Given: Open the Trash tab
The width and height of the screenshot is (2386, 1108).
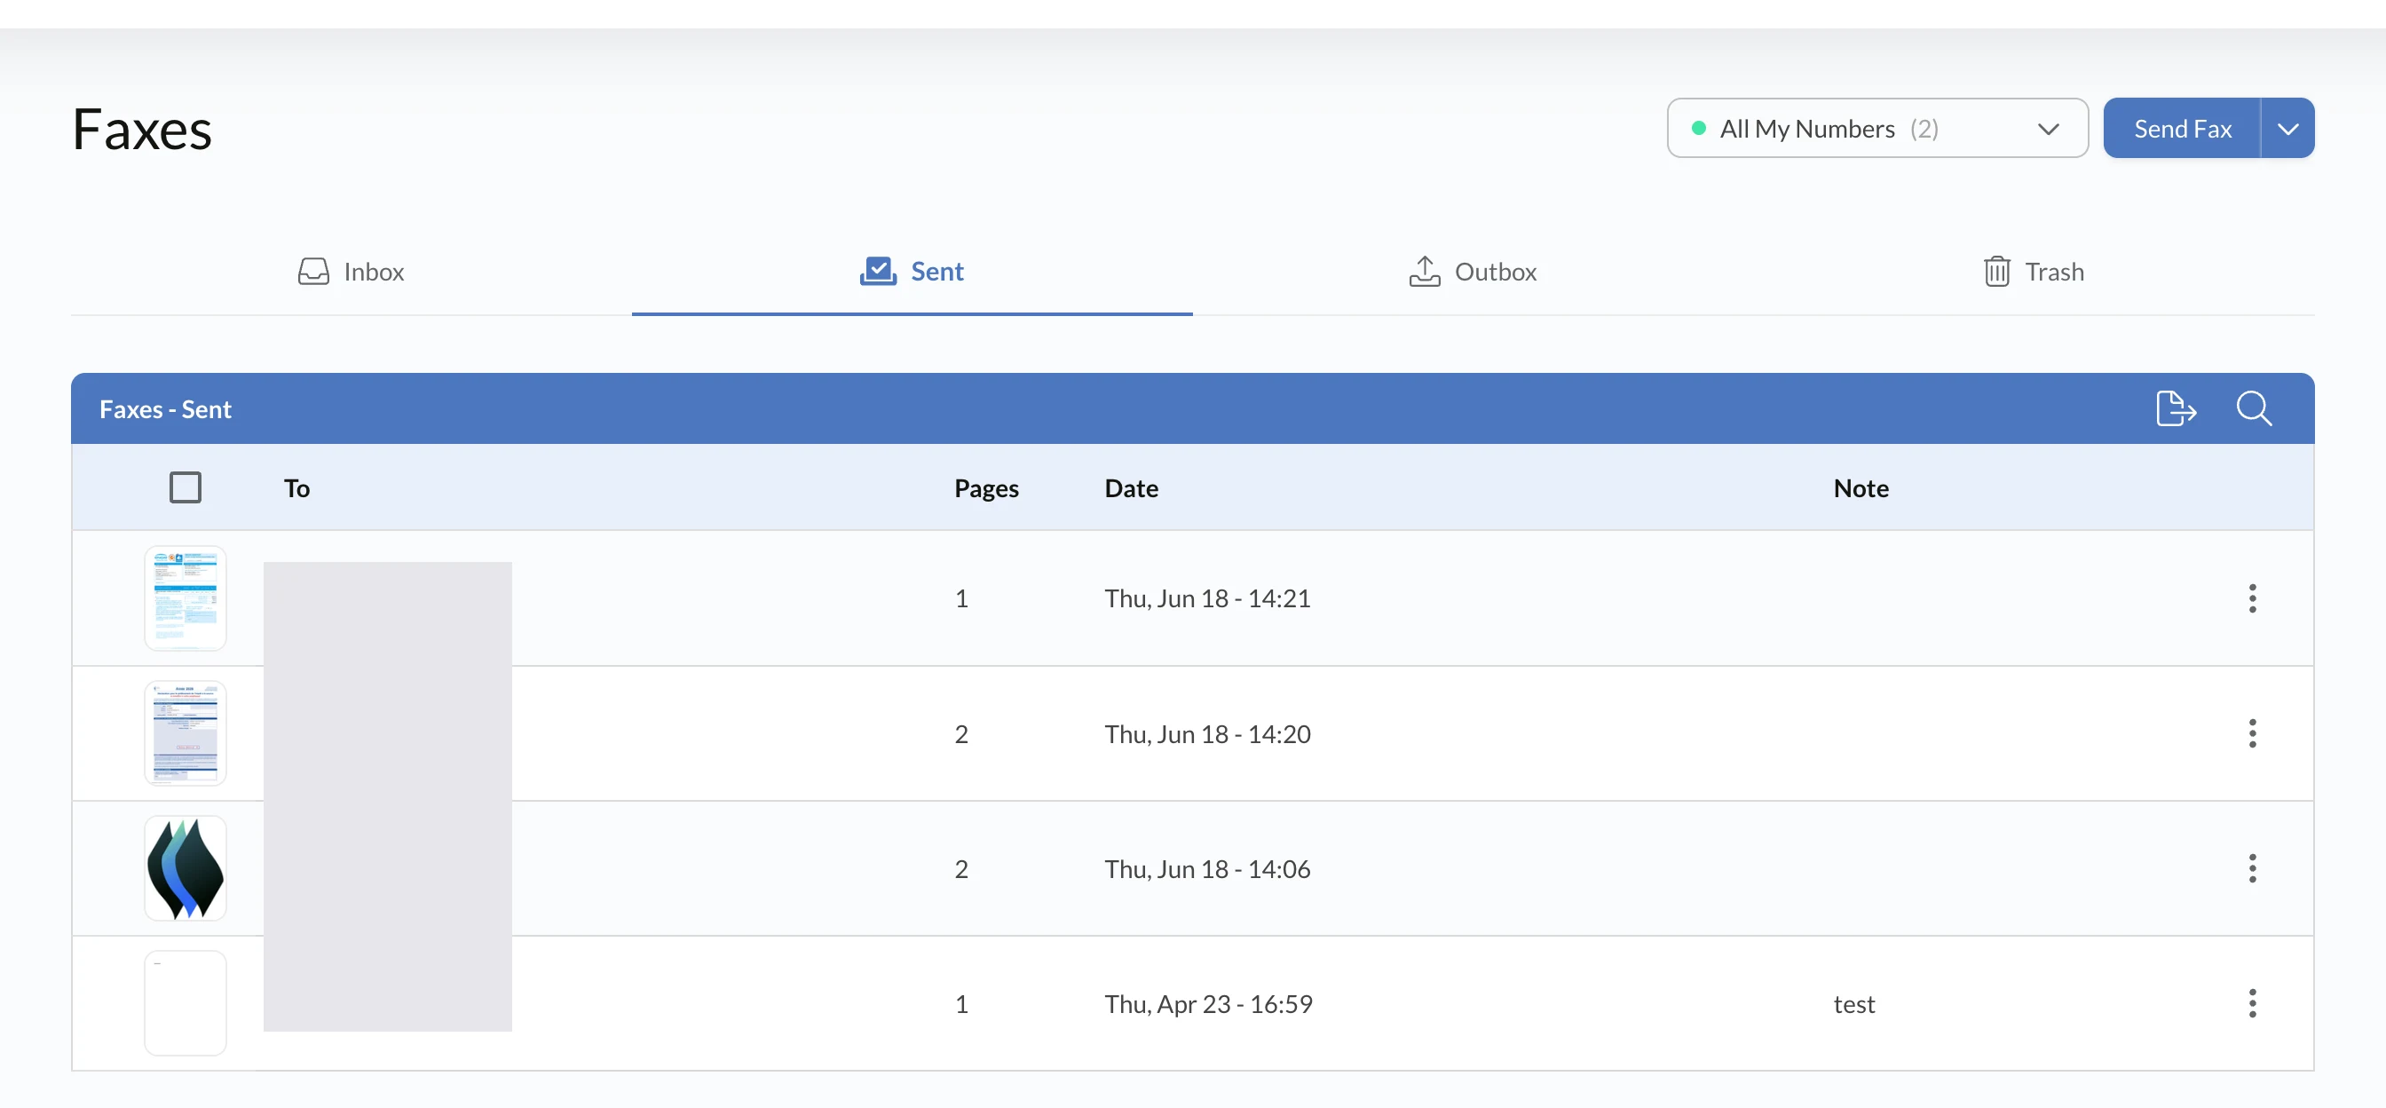Looking at the screenshot, I should [x=2034, y=272].
